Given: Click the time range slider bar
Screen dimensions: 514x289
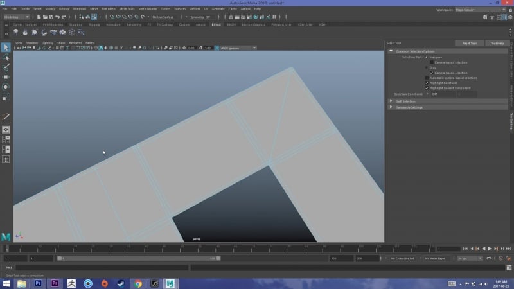Looking at the screenshot, I should (139, 258).
